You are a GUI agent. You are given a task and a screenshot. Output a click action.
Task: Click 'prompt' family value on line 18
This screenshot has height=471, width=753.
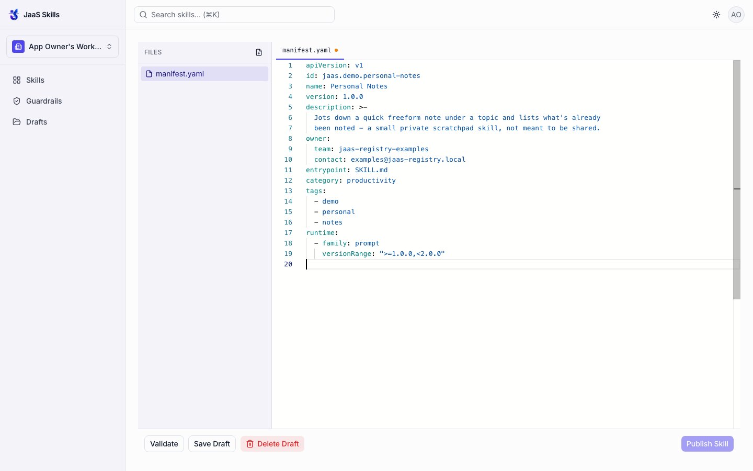point(367,243)
